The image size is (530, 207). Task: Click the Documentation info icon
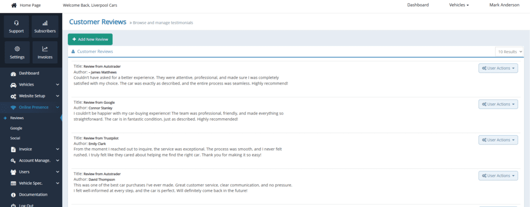(x=13, y=195)
